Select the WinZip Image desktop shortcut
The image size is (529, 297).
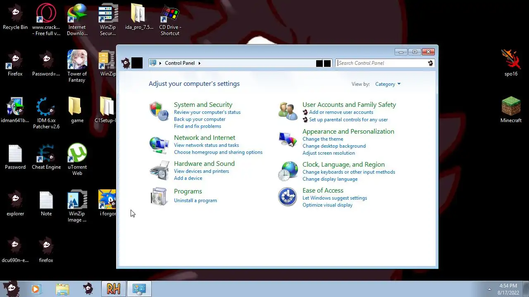[77, 206]
